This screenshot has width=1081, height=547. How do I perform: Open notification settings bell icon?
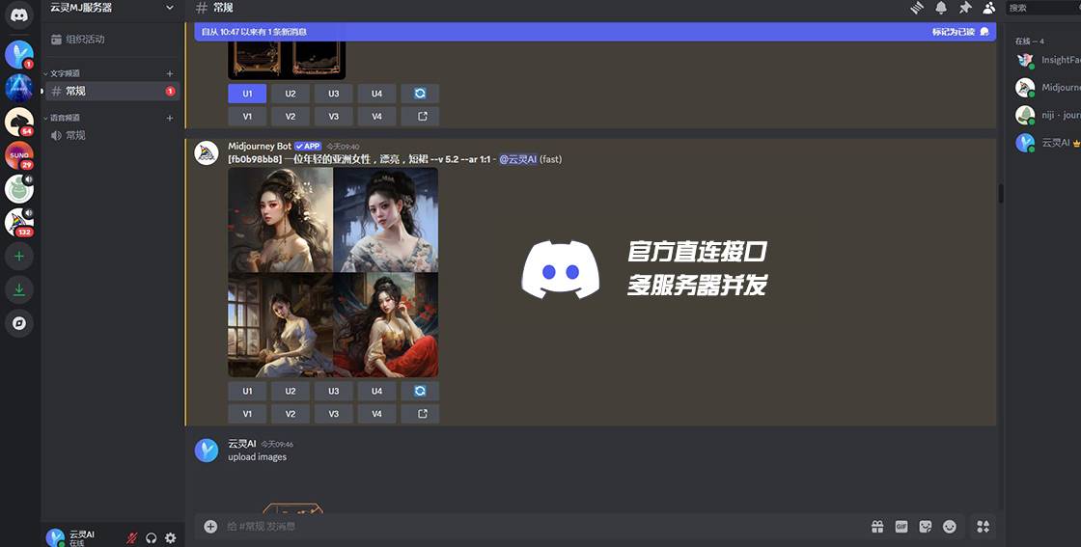941,8
